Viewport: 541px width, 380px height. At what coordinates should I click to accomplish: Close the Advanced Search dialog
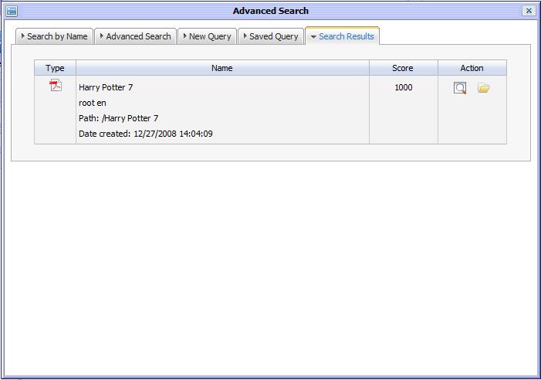point(529,11)
